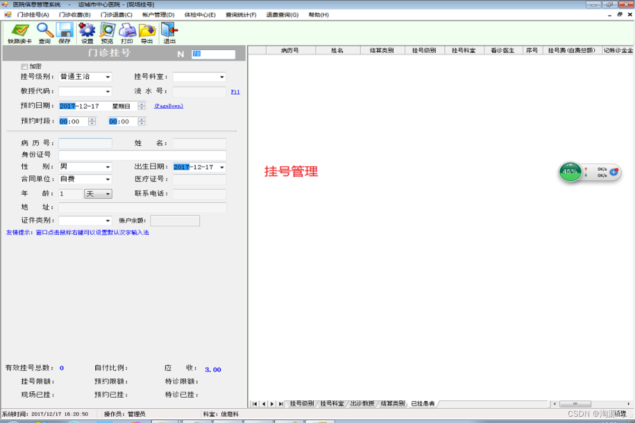This screenshot has width=635, height=423.
Task: Open the 退费查询(G) menu
Action: (282, 15)
